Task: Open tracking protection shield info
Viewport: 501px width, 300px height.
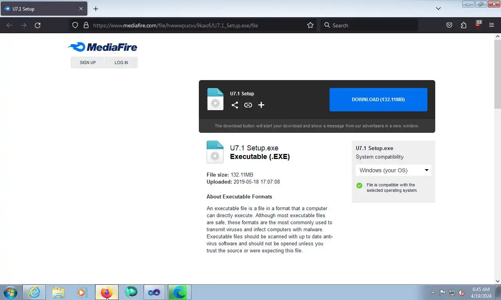Action: click(75, 25)
